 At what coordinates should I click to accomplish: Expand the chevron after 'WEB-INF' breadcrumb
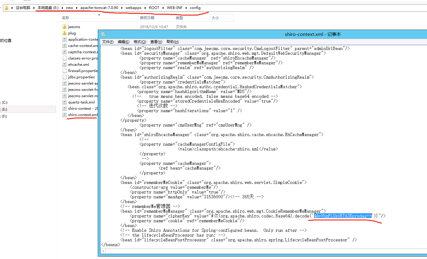pos(186,8)
